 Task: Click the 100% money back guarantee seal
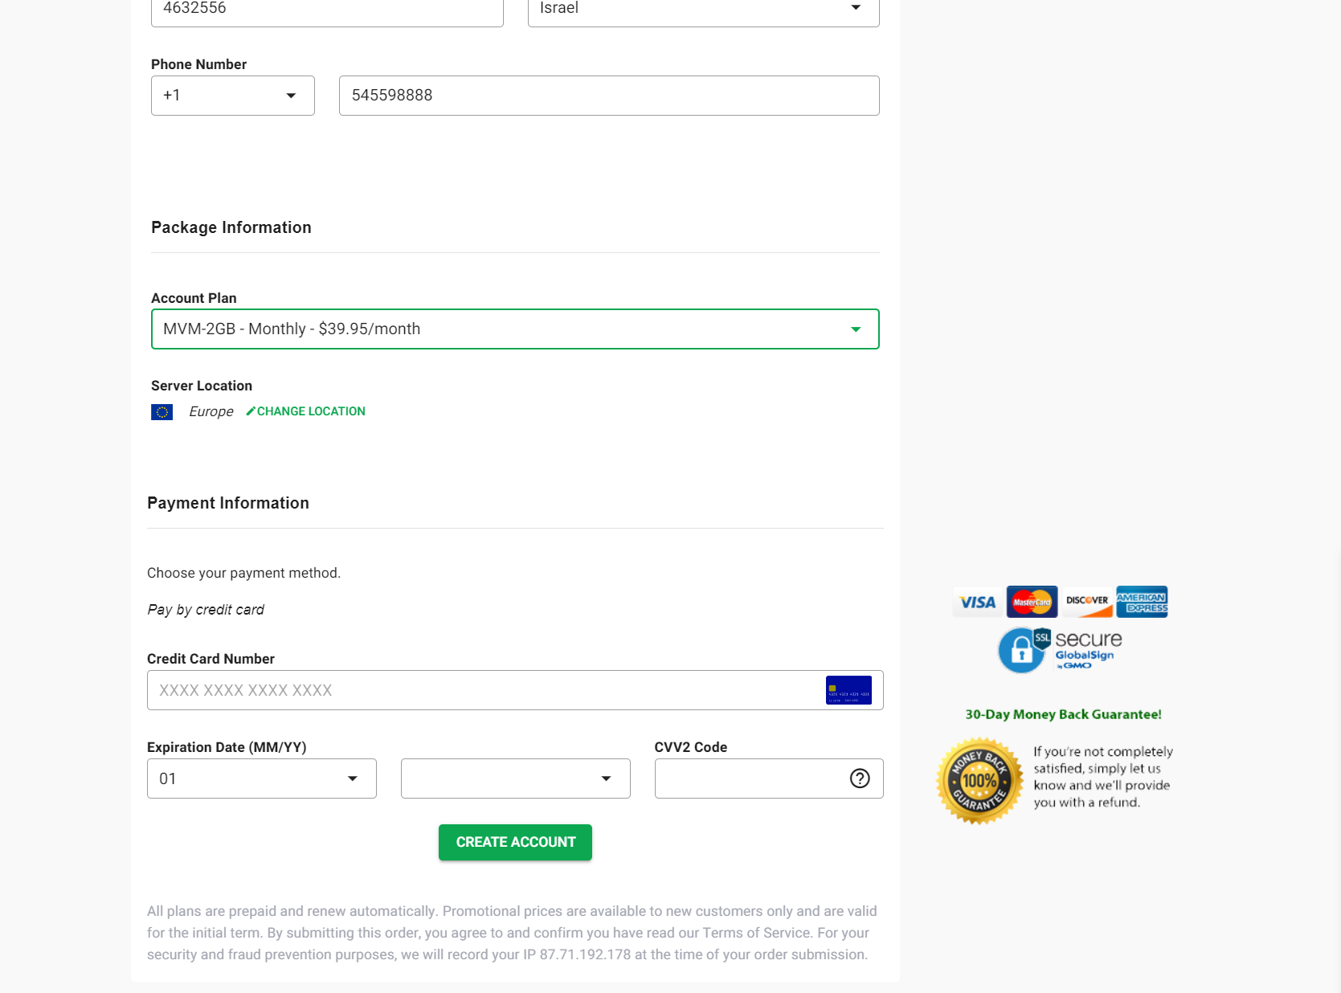tap(979, 781)
